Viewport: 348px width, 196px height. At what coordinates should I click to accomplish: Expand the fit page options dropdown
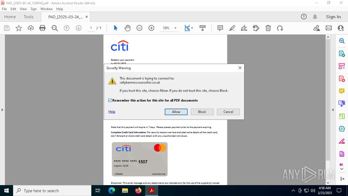pyautogui.click(x=192, y=28)
